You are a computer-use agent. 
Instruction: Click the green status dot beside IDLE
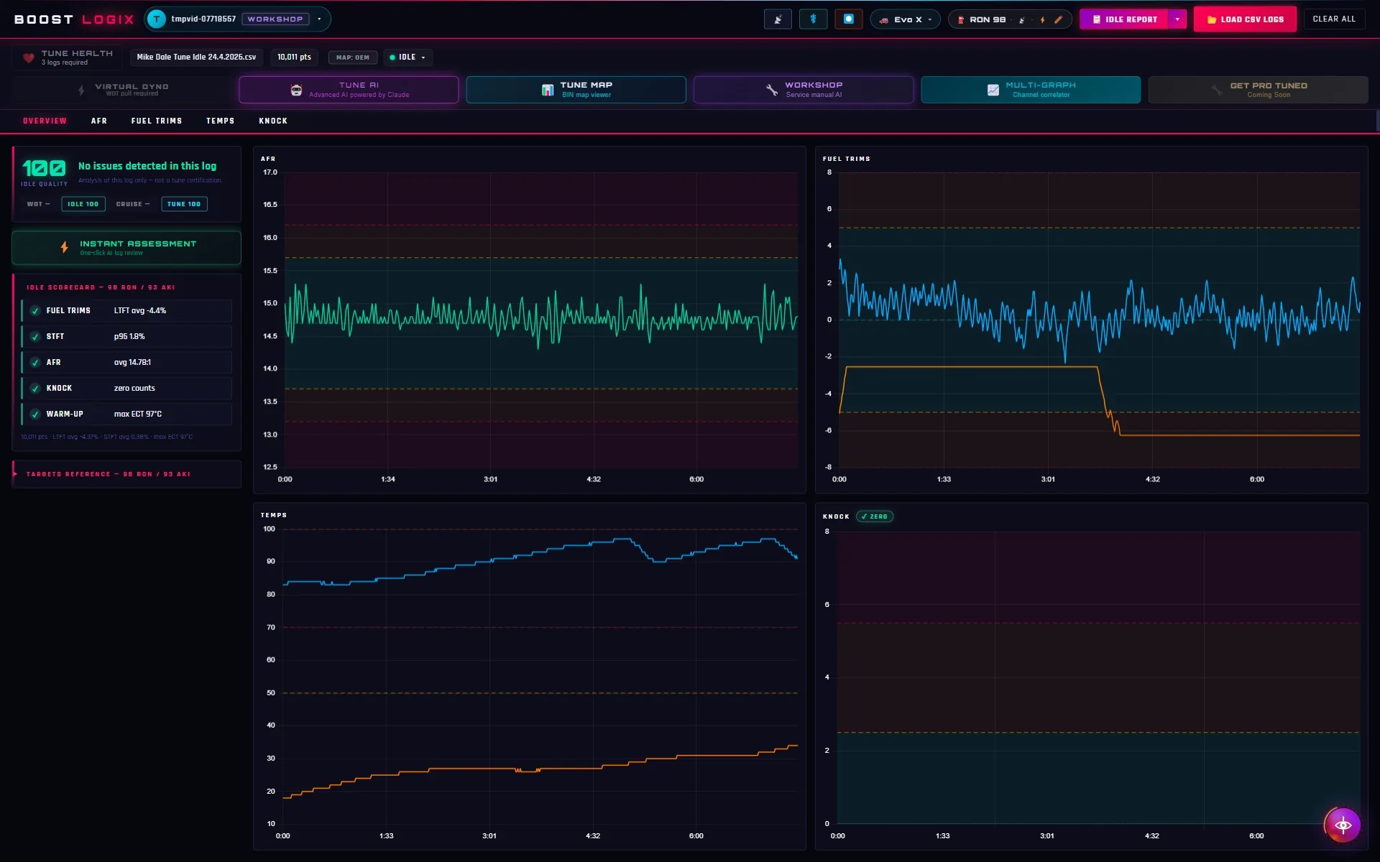(x=392, y=57)
